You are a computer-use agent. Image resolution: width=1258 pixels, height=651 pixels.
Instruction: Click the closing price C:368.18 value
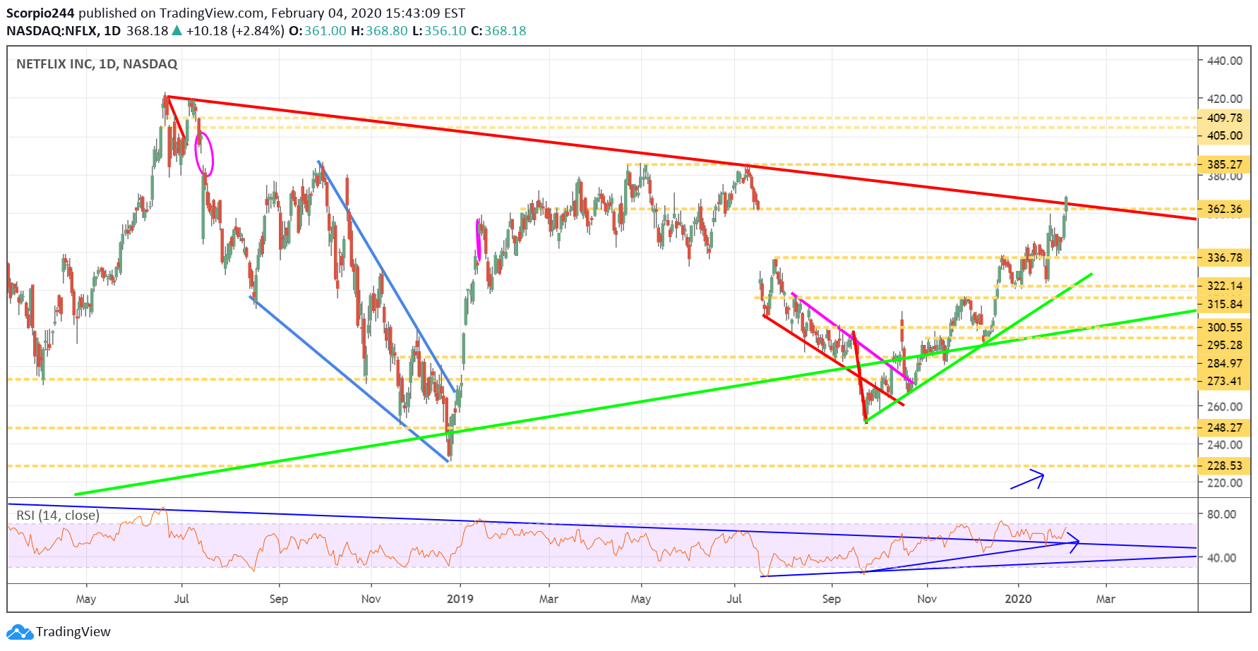(x=498, y=31)
